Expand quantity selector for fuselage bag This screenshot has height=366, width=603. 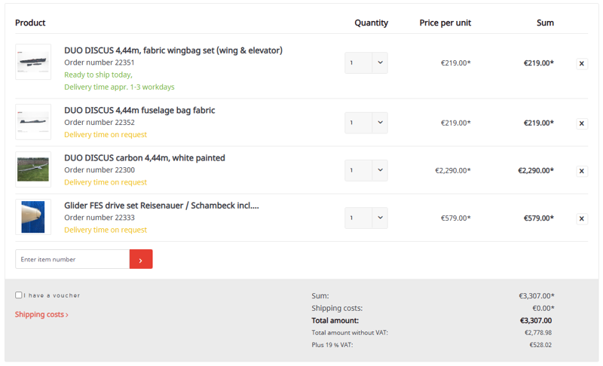pos(366,123)
